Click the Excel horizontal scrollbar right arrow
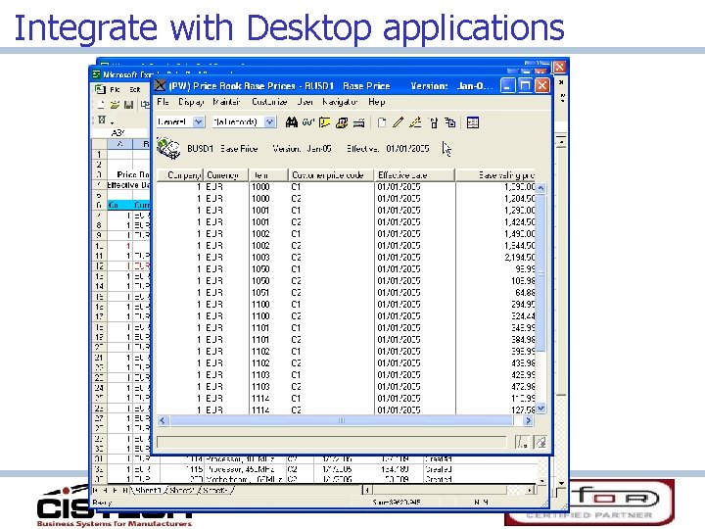This screenshot has width=705, height=529. [530, 490]
